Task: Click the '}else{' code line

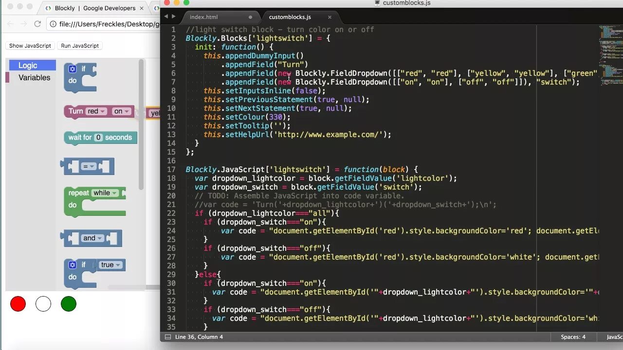Action: pyautogui.click(x=208, y=275)
